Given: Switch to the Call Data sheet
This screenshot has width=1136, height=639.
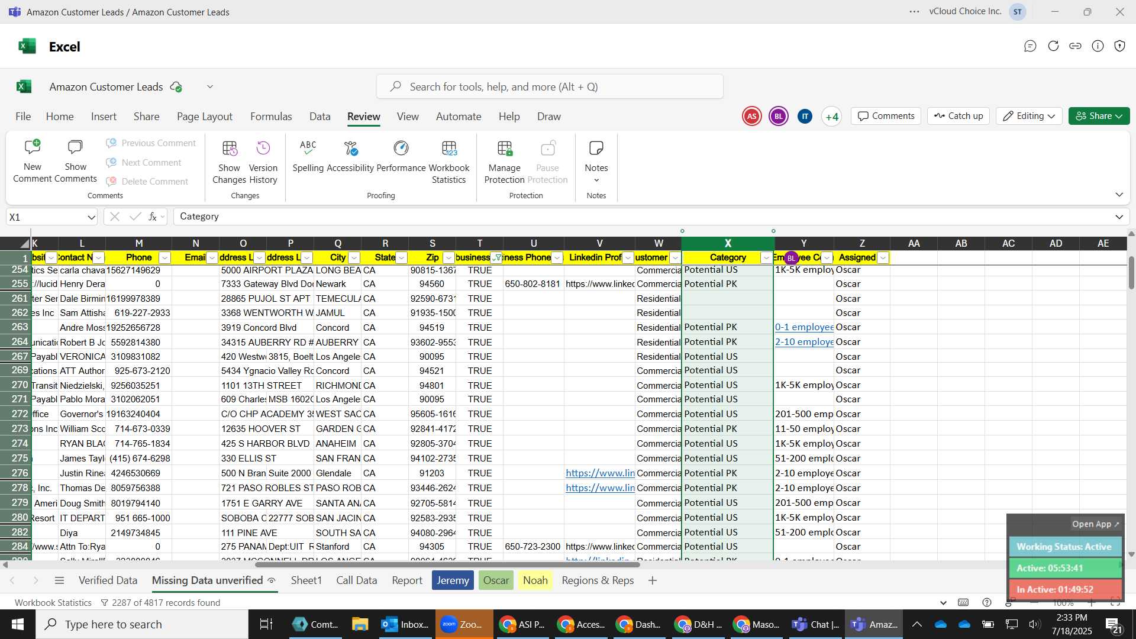Looking at the screenshot, I should coord(356,580).
